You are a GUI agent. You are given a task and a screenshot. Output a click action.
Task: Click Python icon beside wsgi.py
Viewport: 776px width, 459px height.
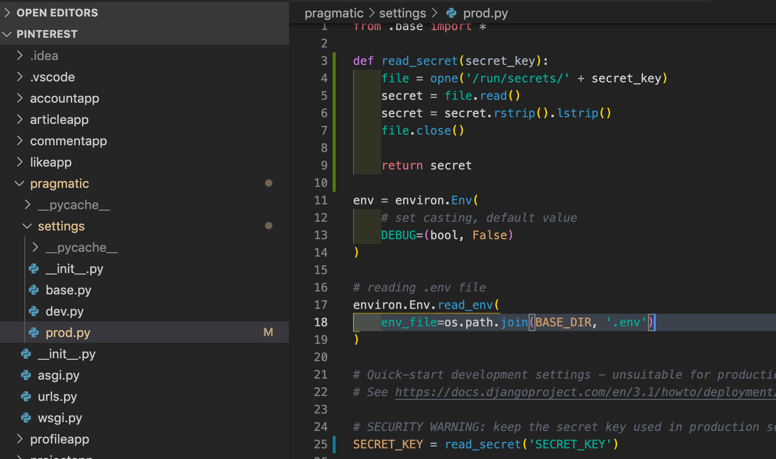pos(26,418)
